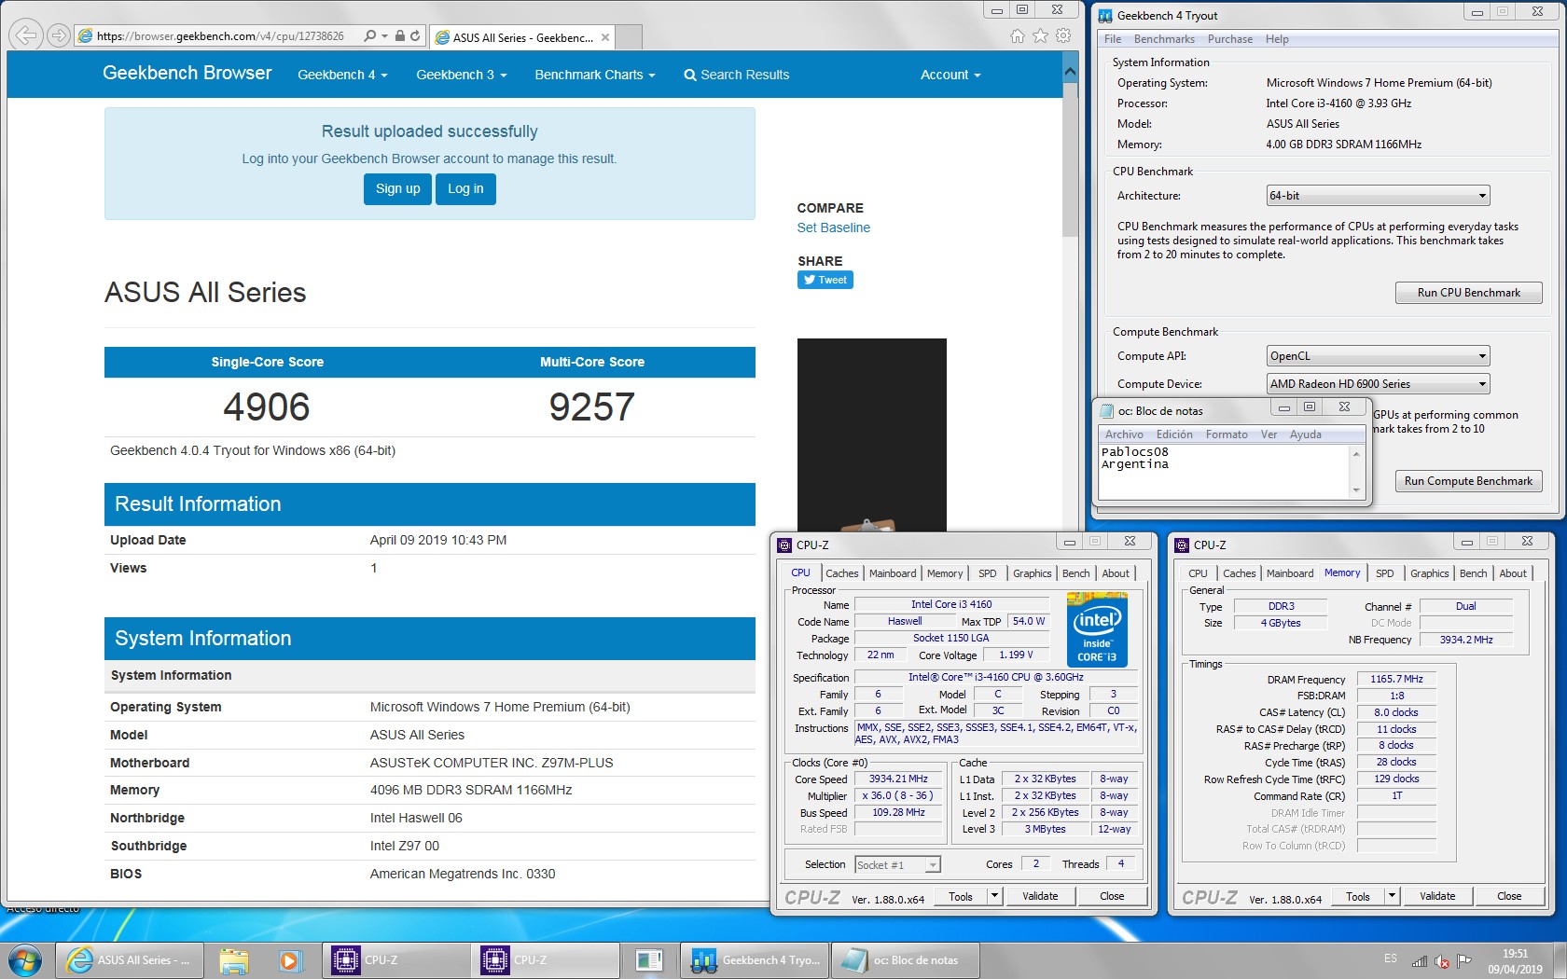Viewport: 1567px width, 979px height.
Task: Open Geekbench 4 Tryout taskbar item
Action: tap(756, 960)
